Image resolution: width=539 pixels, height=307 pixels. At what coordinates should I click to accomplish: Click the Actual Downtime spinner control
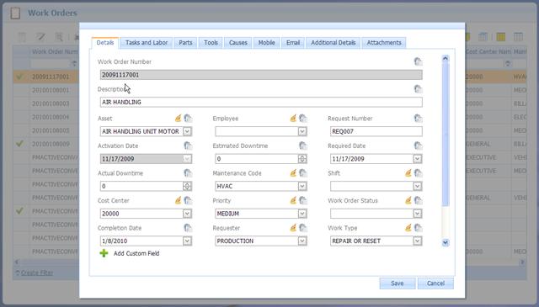pos(187,186)
